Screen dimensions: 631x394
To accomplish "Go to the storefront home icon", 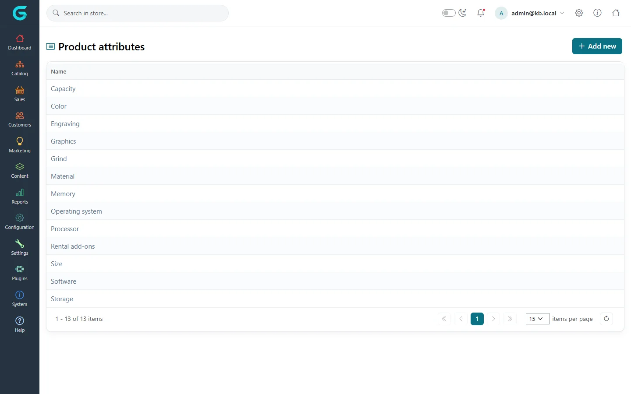I will (x=616, y=13).
